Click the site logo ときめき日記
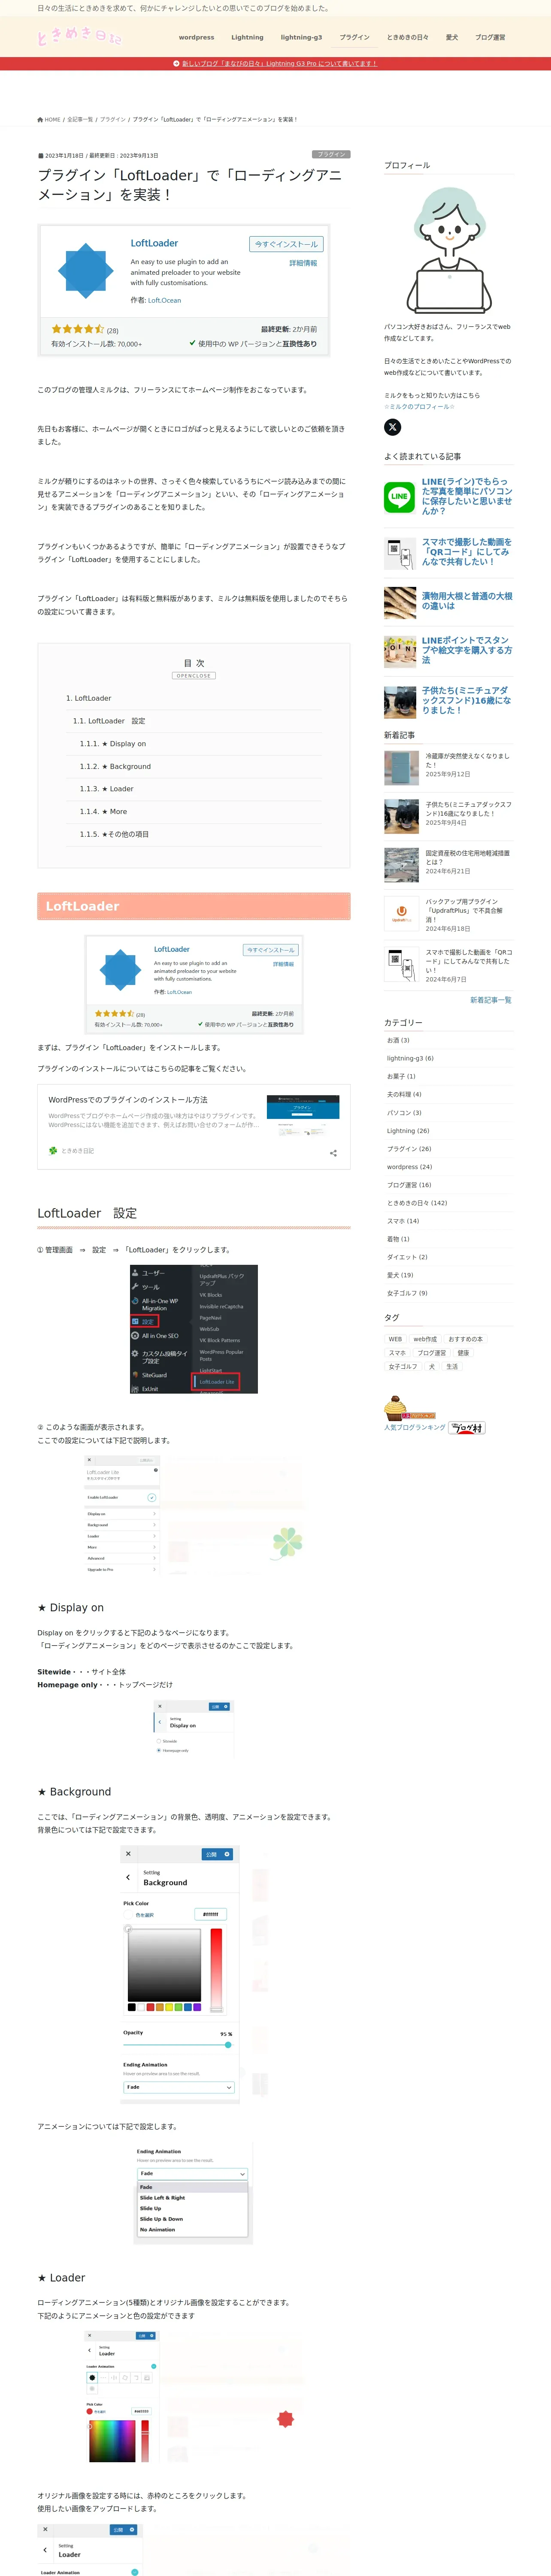Screen dimensions: 551x2576 click(79, 37)
